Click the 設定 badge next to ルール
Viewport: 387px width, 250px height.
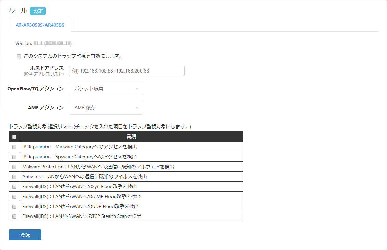coord(38,11)
